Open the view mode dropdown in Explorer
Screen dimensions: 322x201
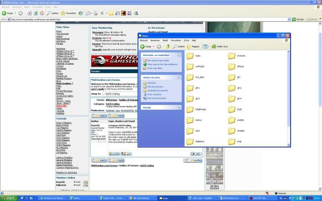pyautogui.click(x=206, y=47)
